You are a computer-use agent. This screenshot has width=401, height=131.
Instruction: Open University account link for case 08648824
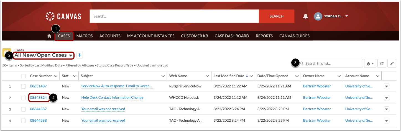point(359,98)
